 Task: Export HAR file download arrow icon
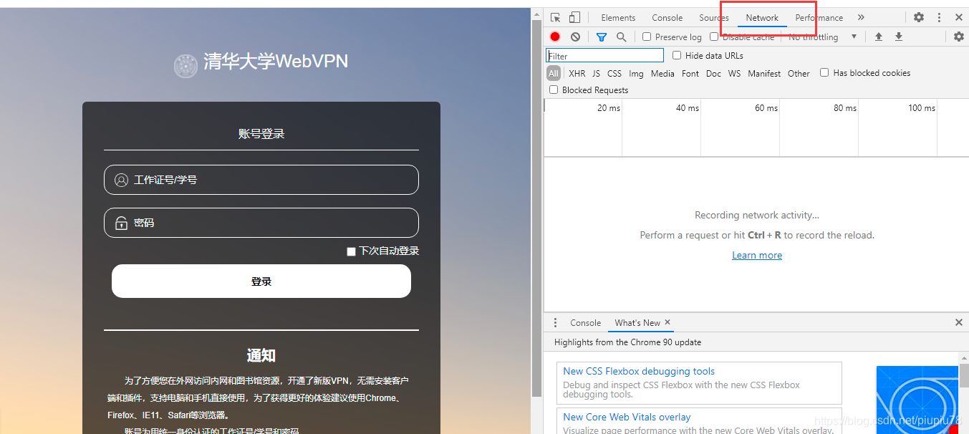(x=899, y=37)
